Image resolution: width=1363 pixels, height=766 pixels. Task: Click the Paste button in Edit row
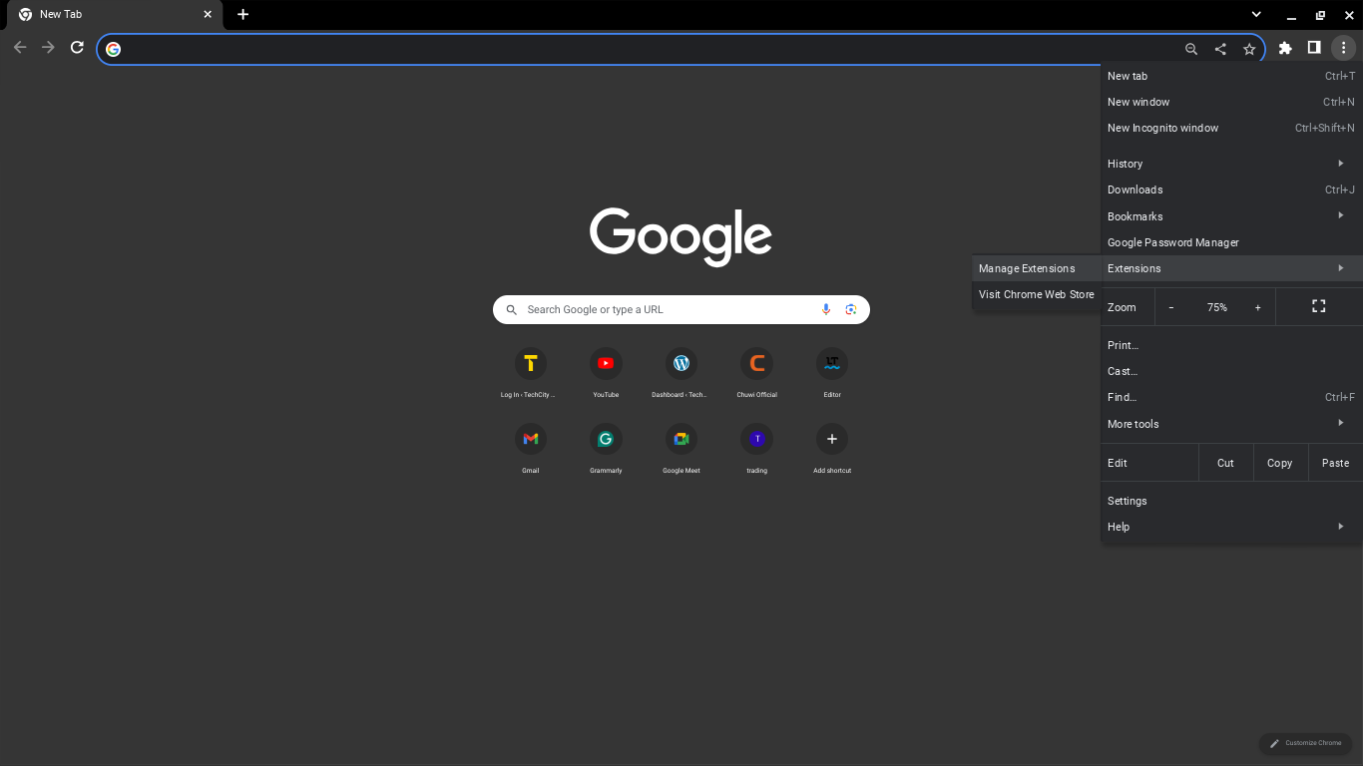(x=1335, y=463)
